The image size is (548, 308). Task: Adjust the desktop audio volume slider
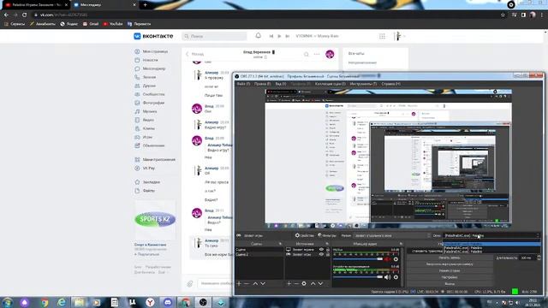(x=358, y=277)
